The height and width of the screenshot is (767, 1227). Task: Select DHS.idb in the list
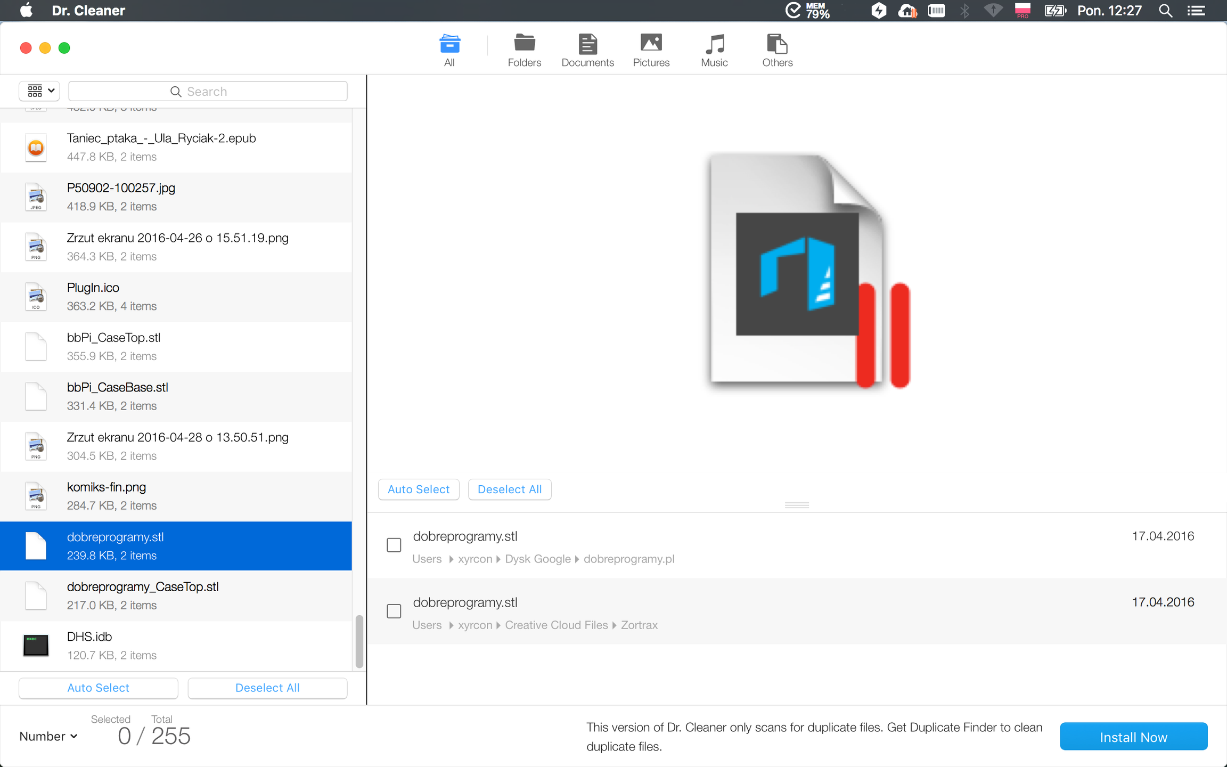tap(176, 646)
